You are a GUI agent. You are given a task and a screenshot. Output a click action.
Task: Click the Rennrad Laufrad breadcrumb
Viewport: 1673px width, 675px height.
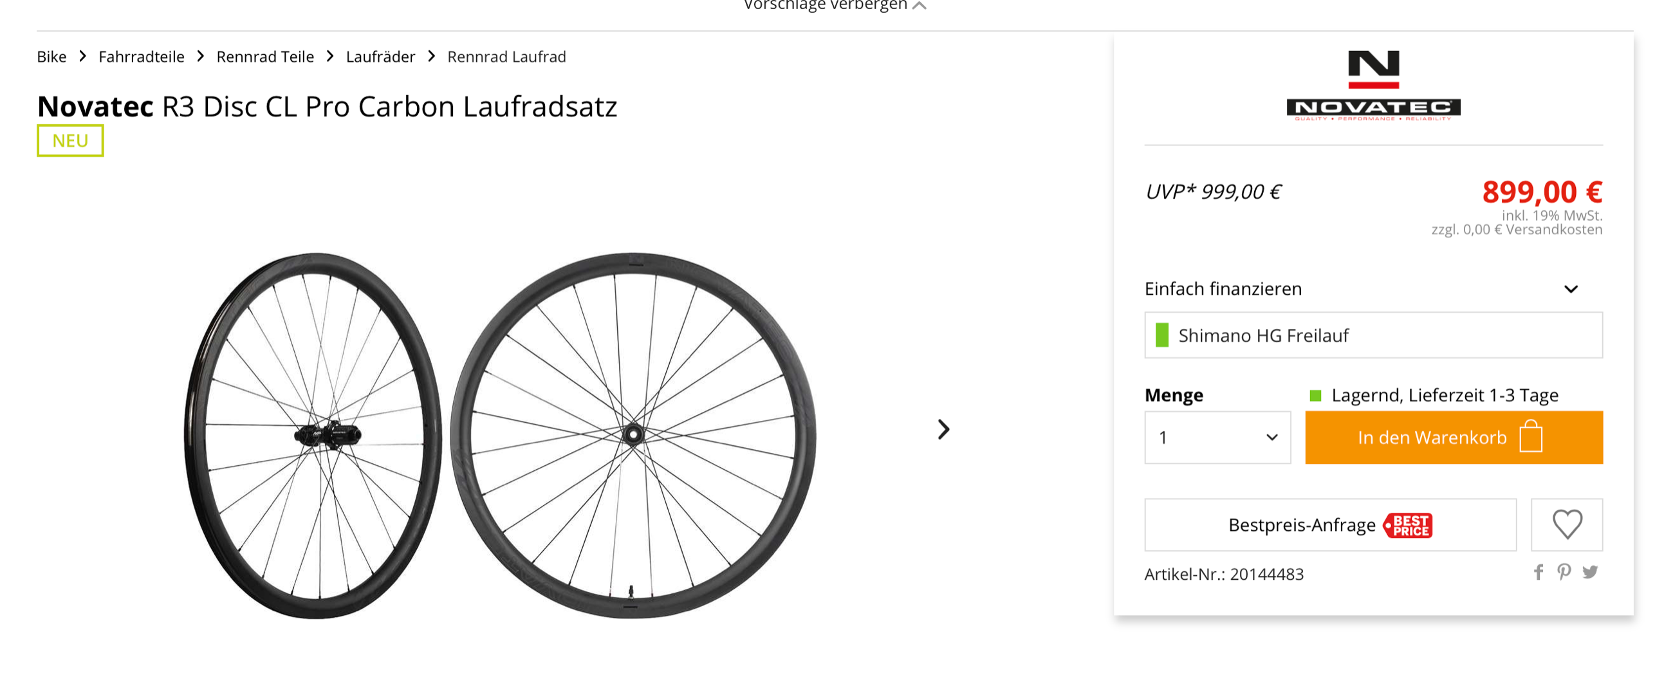[506, 57]
